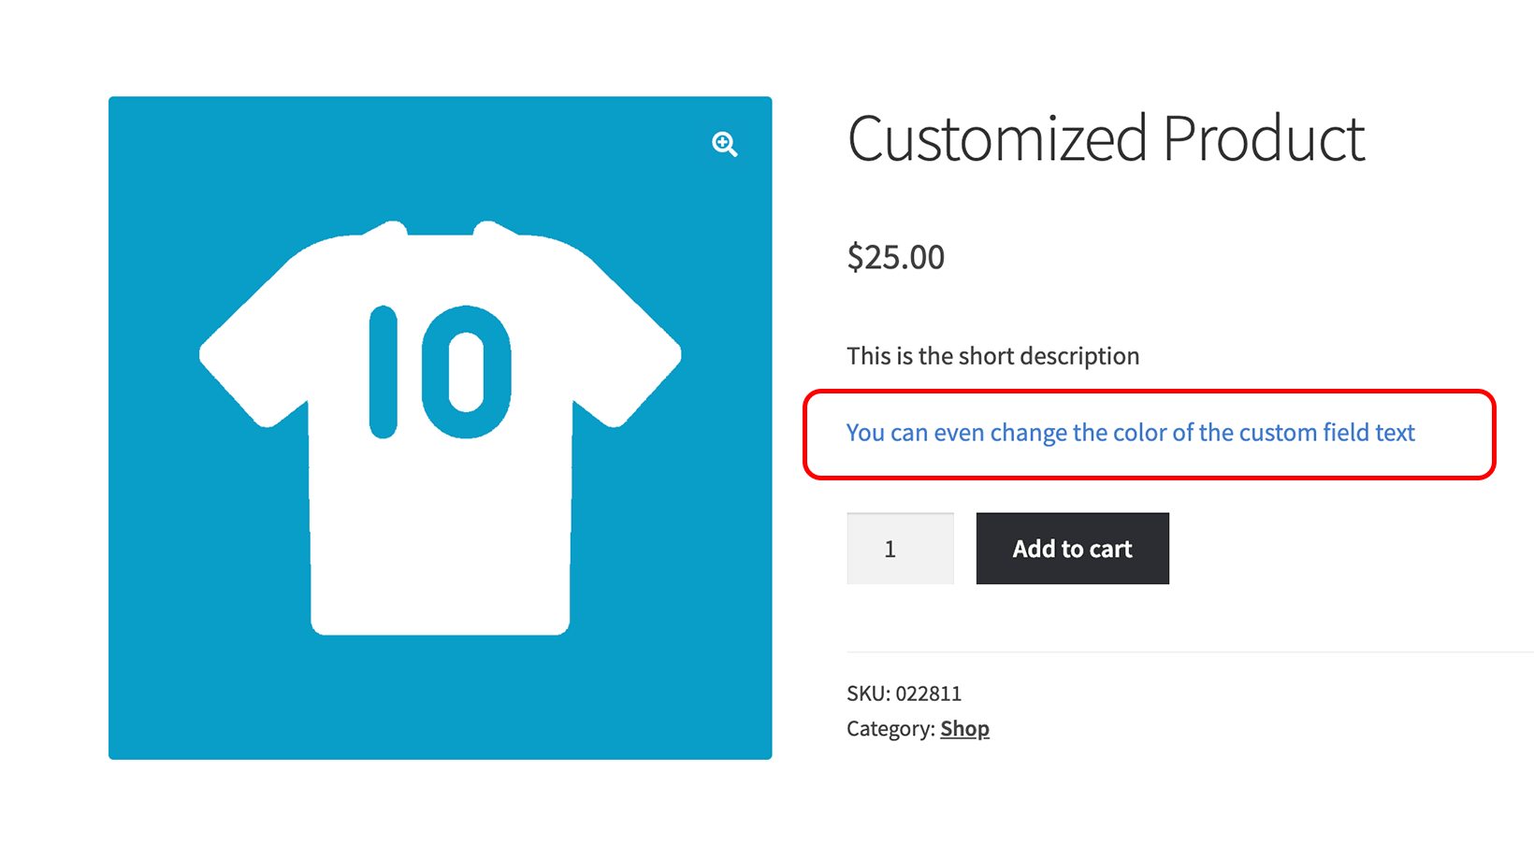The image size is (1534, 857).
Task: Click the short description text
Action: pos(992,356)
